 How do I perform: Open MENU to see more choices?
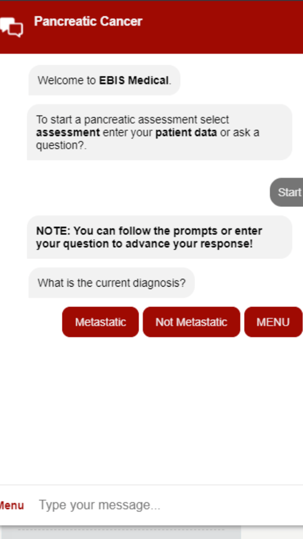pos(274,322)
